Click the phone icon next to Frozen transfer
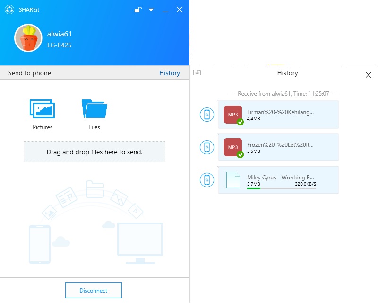 point(206,147)
